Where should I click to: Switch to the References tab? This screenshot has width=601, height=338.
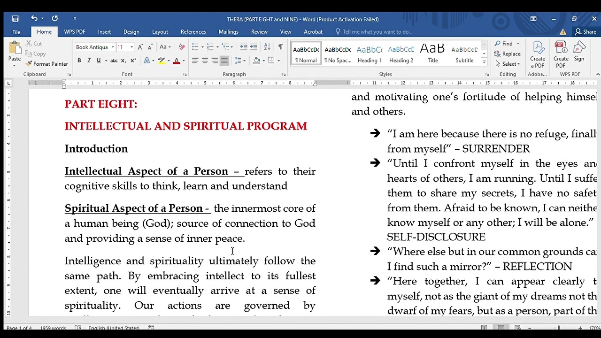(193, 32)
